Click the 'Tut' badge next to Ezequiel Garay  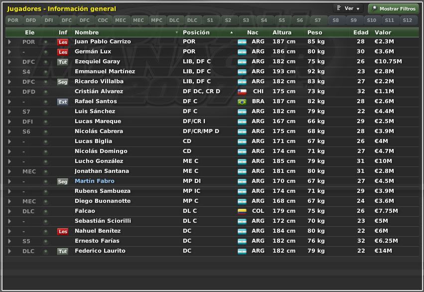pos(62,62)
